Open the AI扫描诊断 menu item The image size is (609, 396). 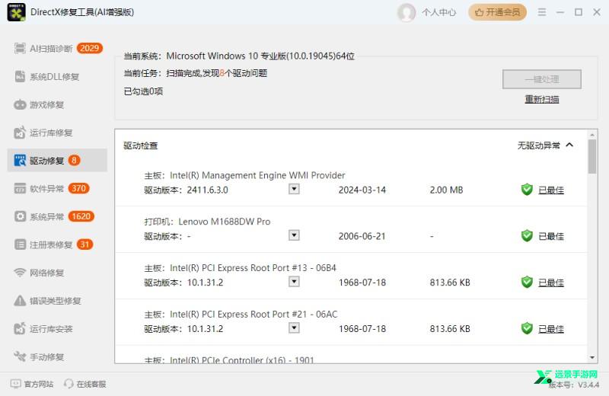coord(58,48)
